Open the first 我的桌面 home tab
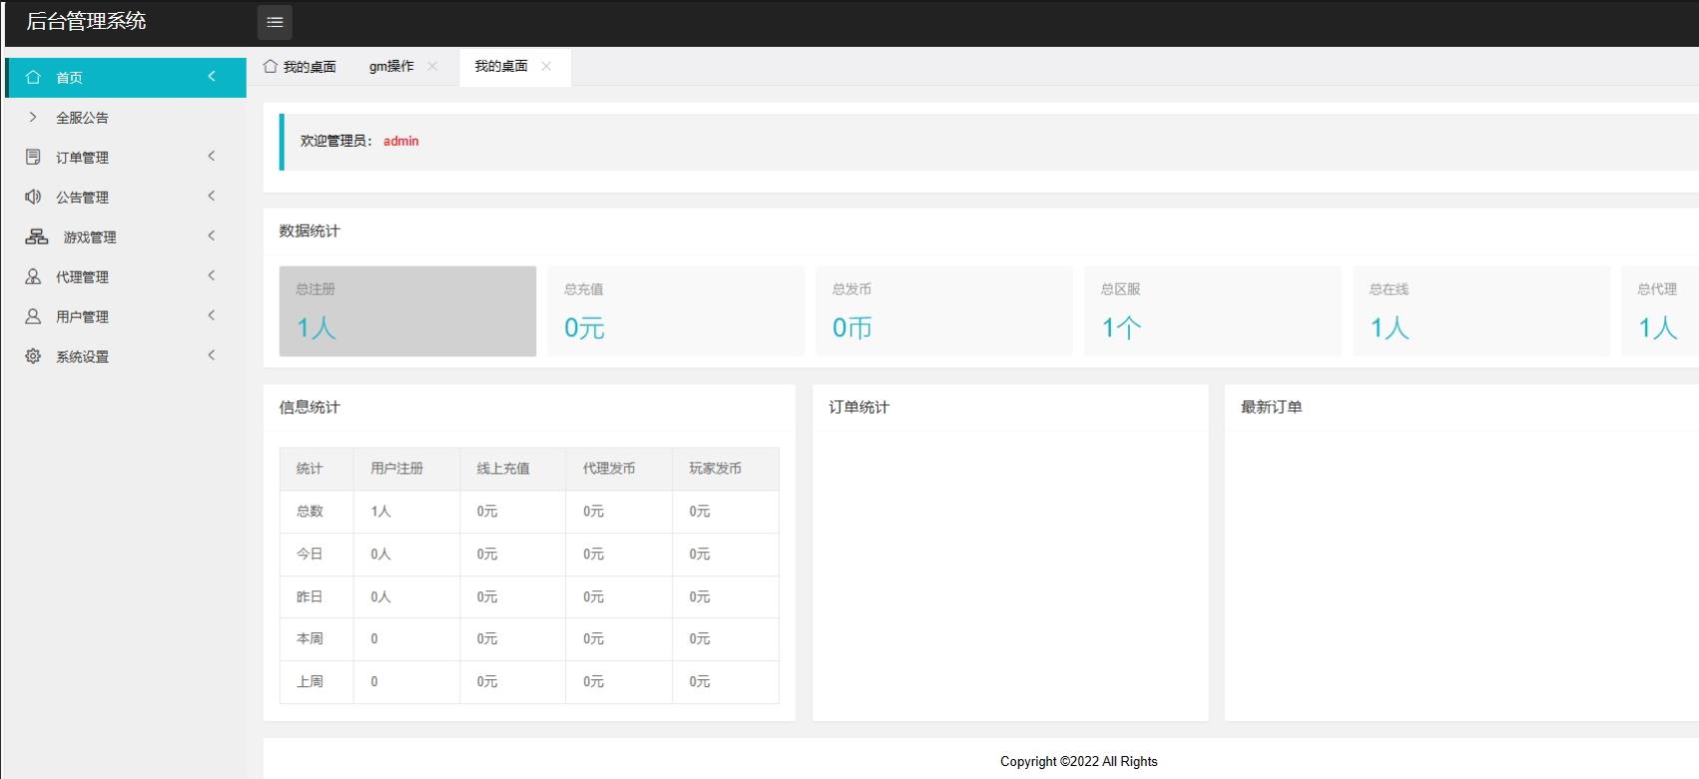This screenshot has width=1699, height=779. tap(300, 67)
